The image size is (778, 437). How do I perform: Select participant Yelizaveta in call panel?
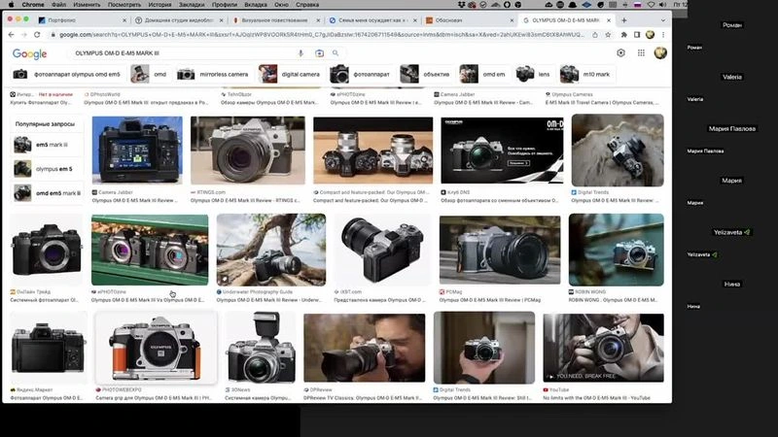pyautogui.click(x=732, y=232)
